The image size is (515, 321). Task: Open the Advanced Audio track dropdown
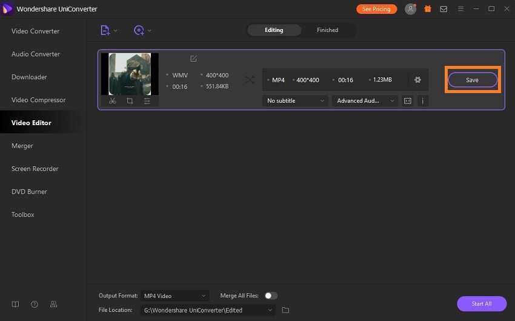click(365, 101)
